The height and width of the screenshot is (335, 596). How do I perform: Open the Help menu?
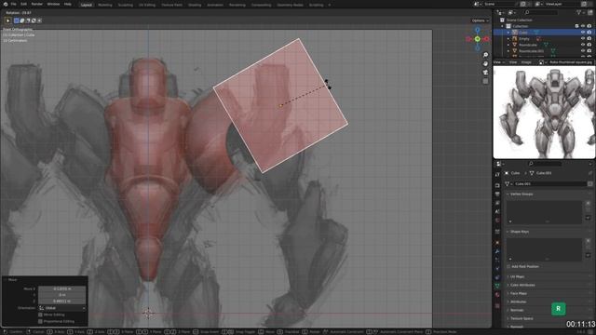tap(68, 4)
